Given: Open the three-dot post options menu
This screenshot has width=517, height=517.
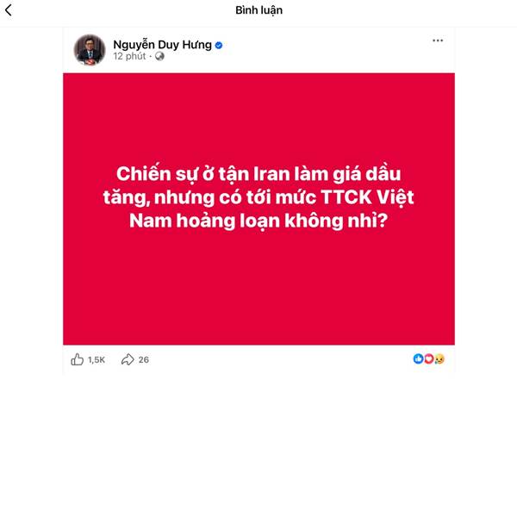Looking at the screenshot, I should point(438,40).
